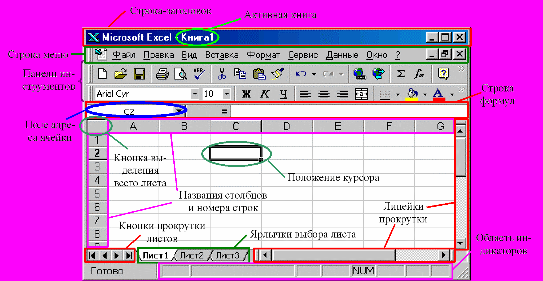Click the Excel workbook icon in menu bar
Screen dimensions: 543x281
pyautogui.click(x=100, y=55)
